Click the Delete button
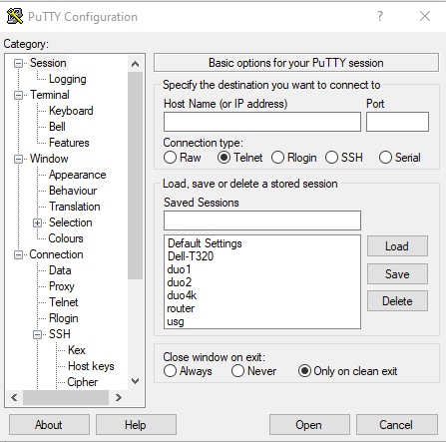This screenshot has width=446, height=442. click(397, 301)
